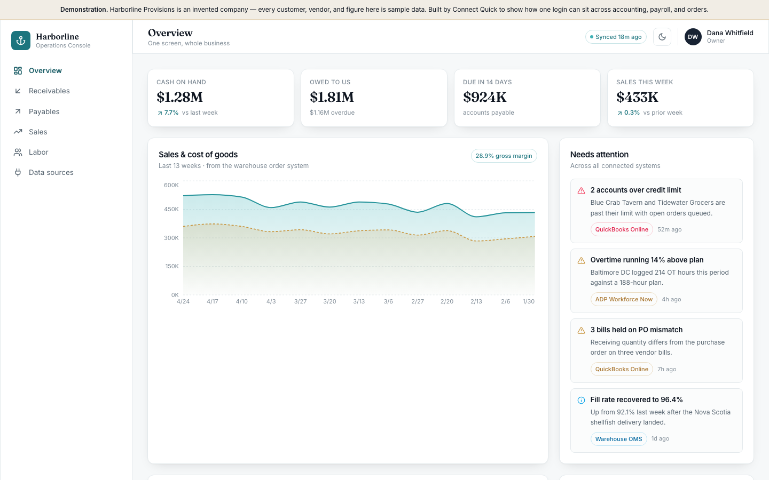Open the 2 accounts over credit limit alert
Viewport: 769px width, 480px height.
(x=656, y=211)
